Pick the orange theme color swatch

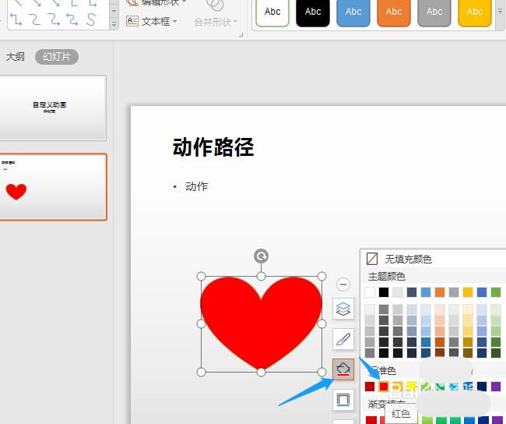(x=440, y=292)
